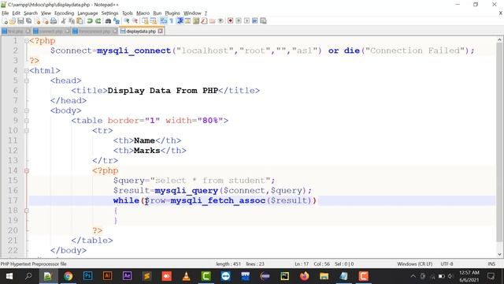Click the Paste toolbar icon
The height and width of the screenshot is (284, 504).
coord(80,21)
